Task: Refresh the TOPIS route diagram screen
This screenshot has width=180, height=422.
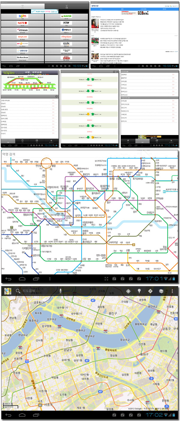Action: pos(57,96)
